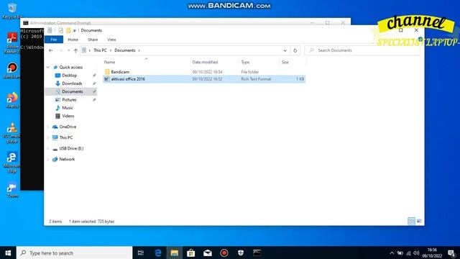The image size is (460, 259).
Task: Open Mail app from the taskbar
Action: coord(208,253)
